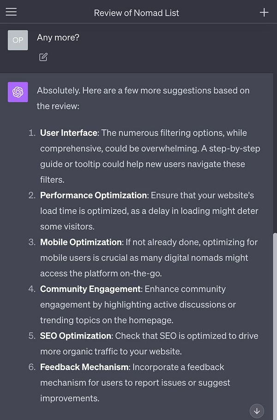Click the scrollbar track above the thumb
The height and width of the screenshot is (420, 277).
(275, 152)
